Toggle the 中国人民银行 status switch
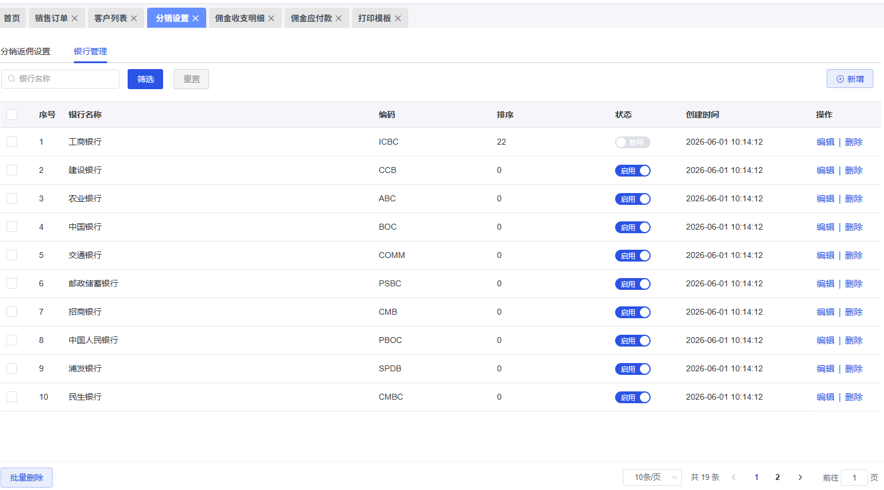 633,341
